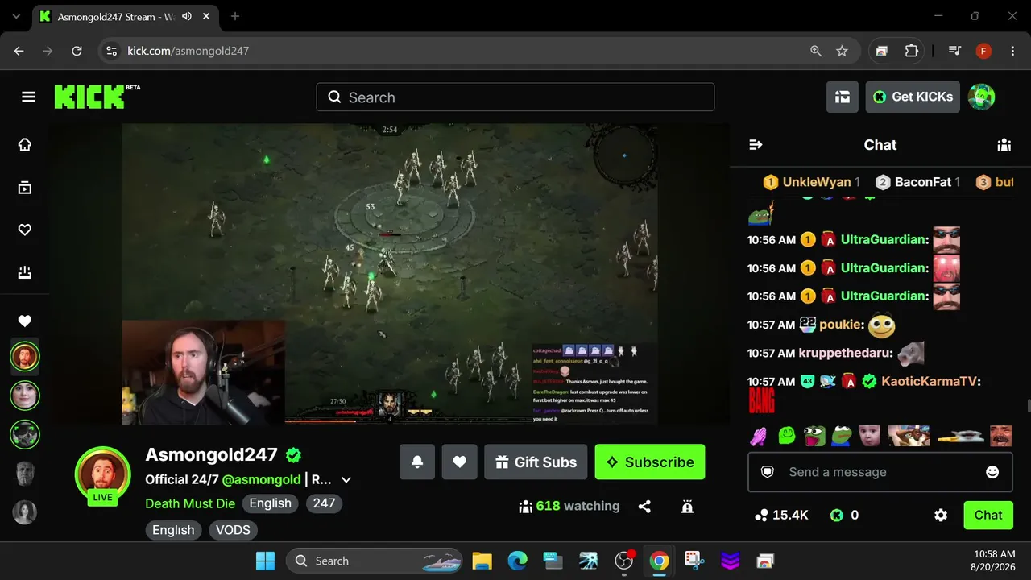This screenshot has height=580, width=1031.
Task: Click the solid white heart icon in sidebar
Action: click(x=25, y=321)
